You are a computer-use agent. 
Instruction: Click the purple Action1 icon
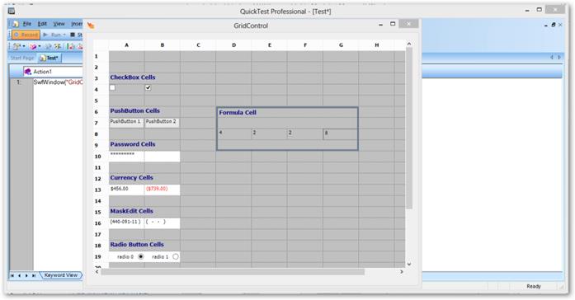coord(27,72)
